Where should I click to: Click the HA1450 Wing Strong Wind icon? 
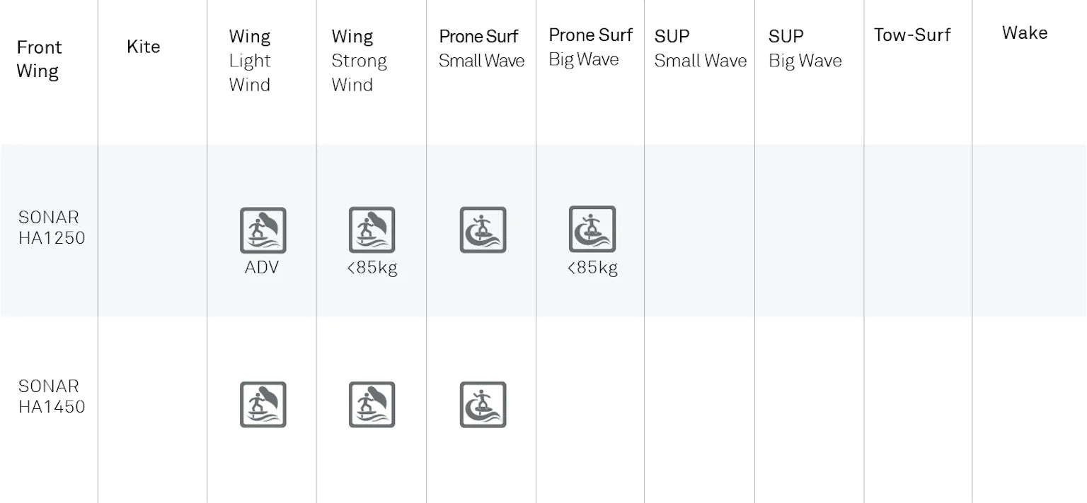point(372,405)
